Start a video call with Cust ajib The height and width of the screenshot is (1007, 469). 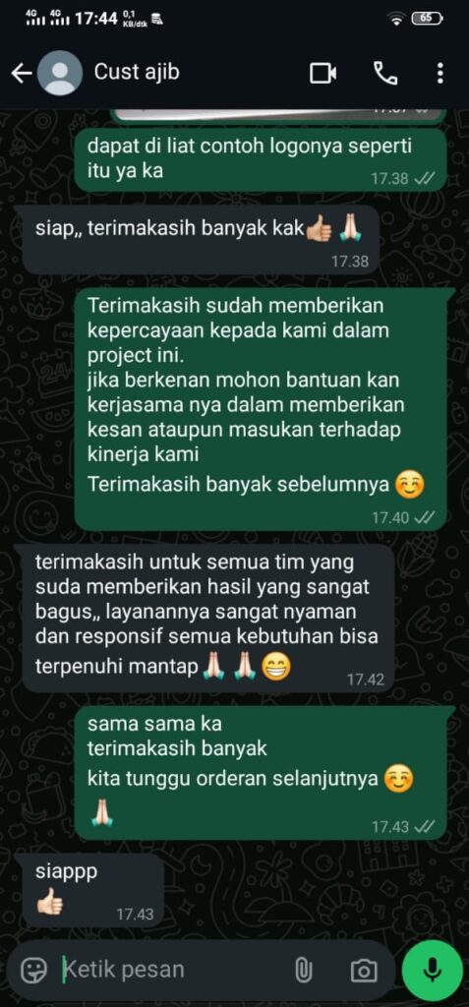pos(323,73)
